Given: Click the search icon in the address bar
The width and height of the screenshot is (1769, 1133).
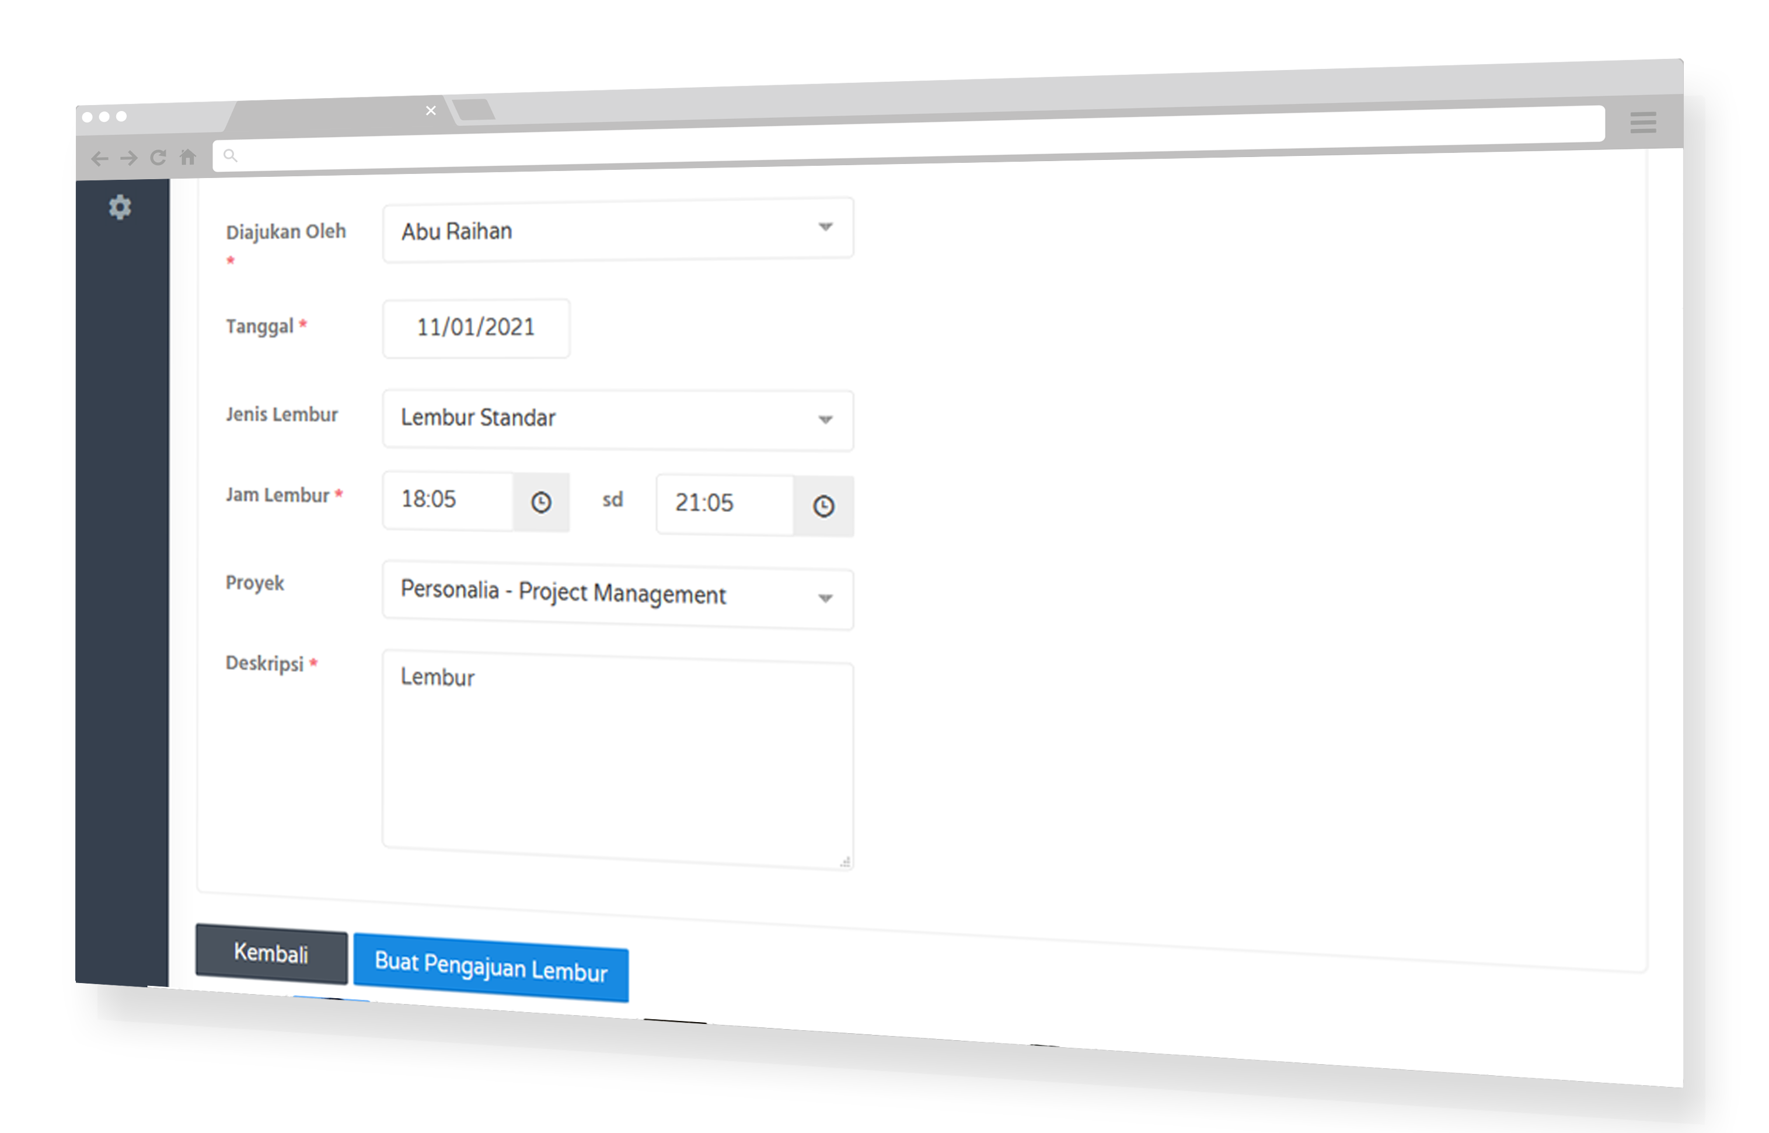Looking at the screenshot, I should (x=230, y=155).
